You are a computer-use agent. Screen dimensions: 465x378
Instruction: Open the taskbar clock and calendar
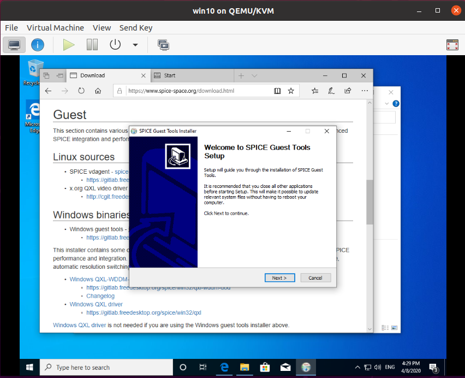pyautogui.click(x=411, y=367)
